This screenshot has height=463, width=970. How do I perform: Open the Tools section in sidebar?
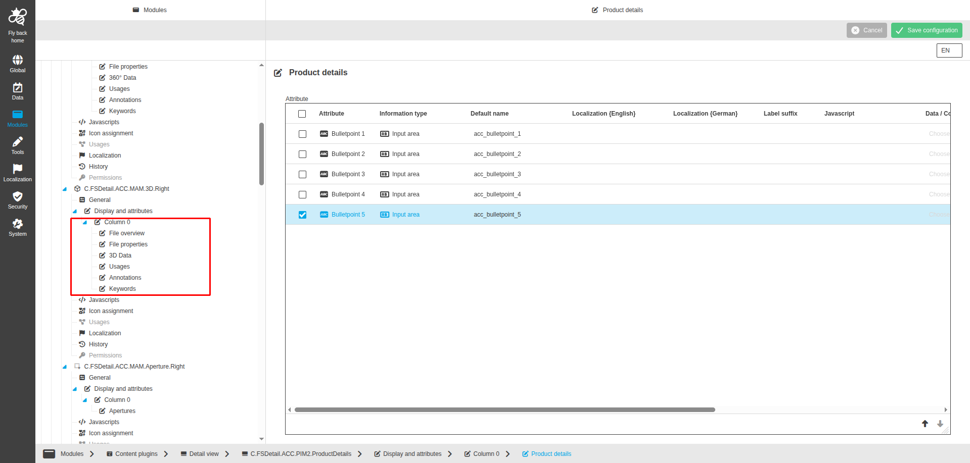(18, 146)
